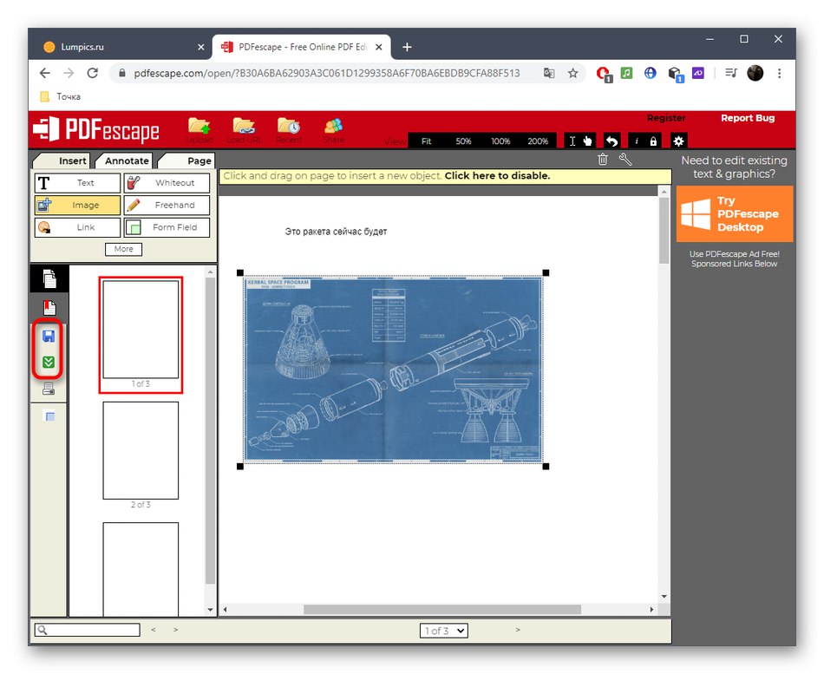The width and height of the screenshot is (824, 674).
Task: Open the "1 of 3" page dropdown
Action: [x=443, y=631]
